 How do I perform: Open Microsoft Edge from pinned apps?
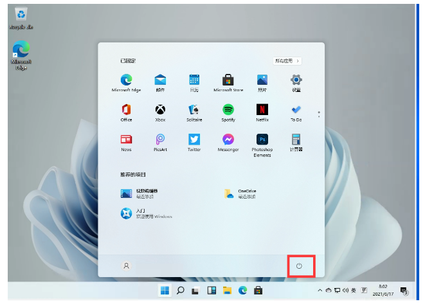point(126,83)
